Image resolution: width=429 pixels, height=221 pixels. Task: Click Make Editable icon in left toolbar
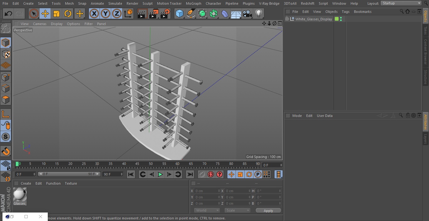pos(6,29)
